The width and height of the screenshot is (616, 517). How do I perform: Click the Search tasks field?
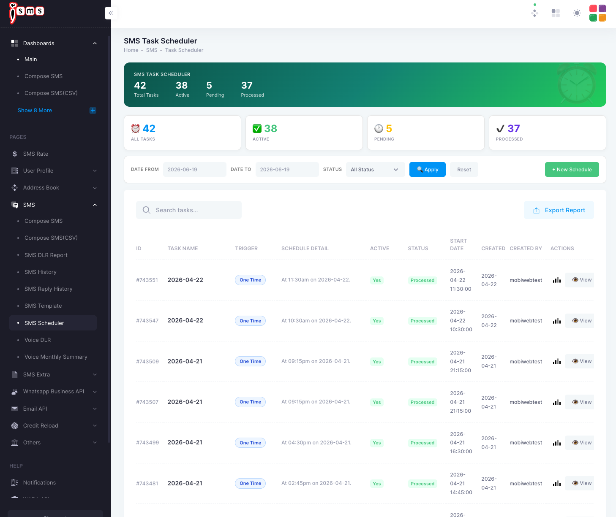tap(189, 210)
